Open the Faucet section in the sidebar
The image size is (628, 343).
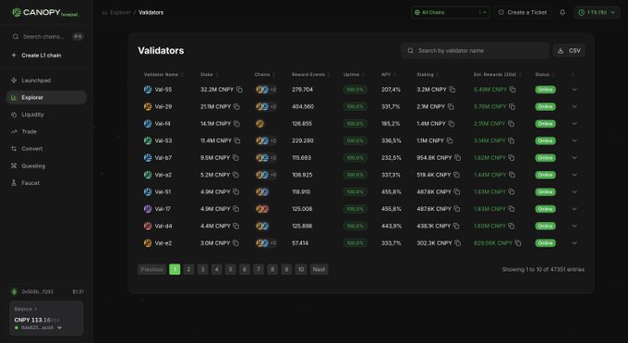[x=46, y=182]
